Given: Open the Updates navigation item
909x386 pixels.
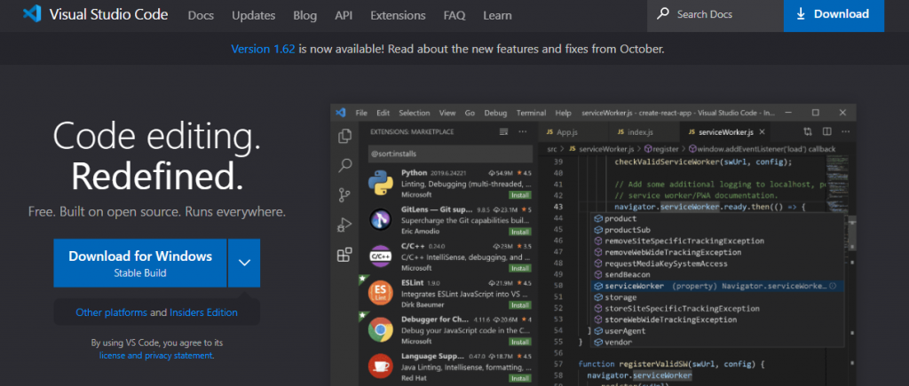Looking at the screenshot, I should pyautogui.click(x=253, y=15).
